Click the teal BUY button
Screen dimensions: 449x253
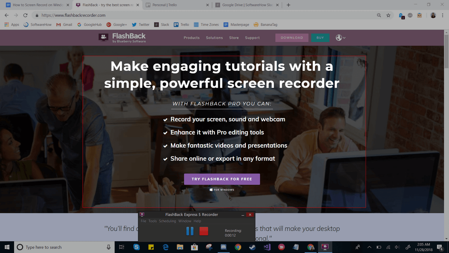click(x=320, y=37)
